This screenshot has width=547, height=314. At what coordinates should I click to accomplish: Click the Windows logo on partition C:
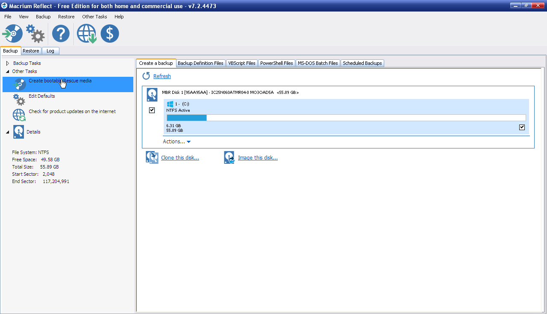click(x=170, y=104)
